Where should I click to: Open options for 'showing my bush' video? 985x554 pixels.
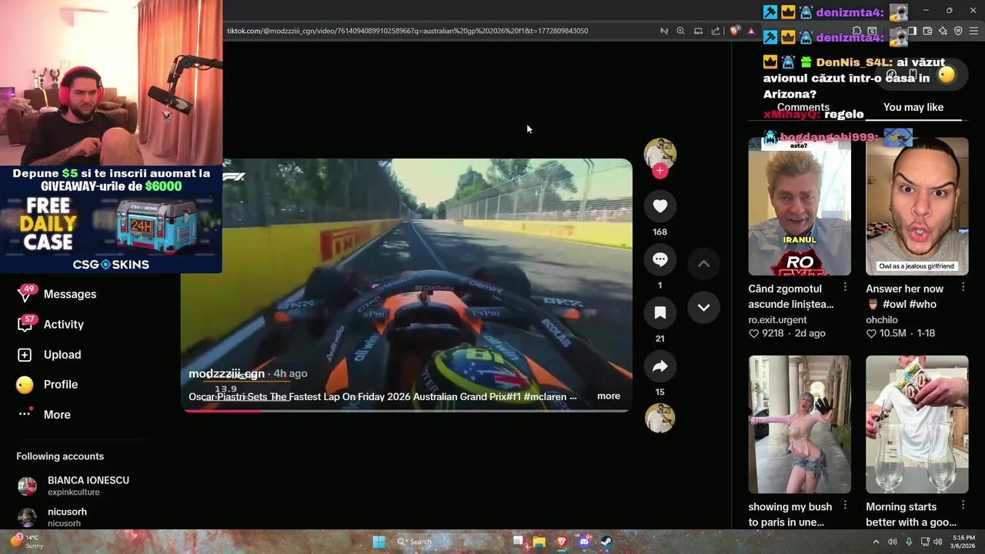click(x=845, y=506)
